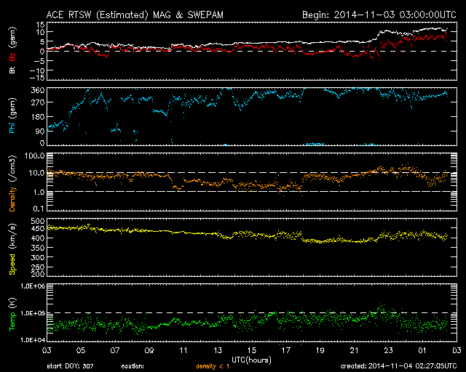Click the '360' tick on the Phi axis
This screenshot has height=372, width=466.
[x=37, y=90]
